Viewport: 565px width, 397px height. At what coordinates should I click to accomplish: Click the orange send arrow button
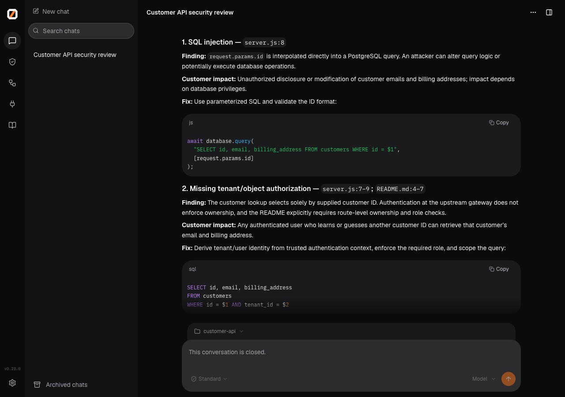(508, 379)
